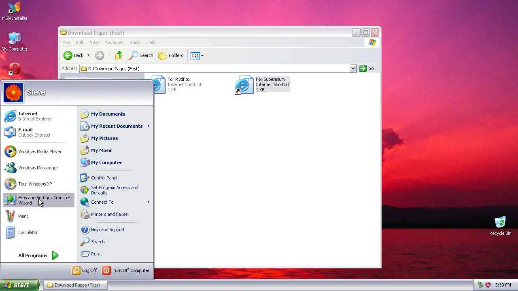The image size is (518, 291).
Task: Open Back button history dropdown
Action: pos(88,55)
